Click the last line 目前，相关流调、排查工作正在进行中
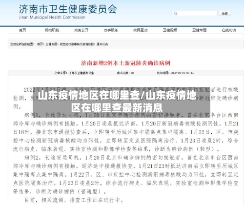Screen dimensions: 244x205 point(74,200)
